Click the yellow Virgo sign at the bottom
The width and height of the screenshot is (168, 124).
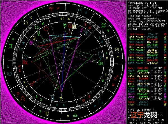tap(46, 114)
